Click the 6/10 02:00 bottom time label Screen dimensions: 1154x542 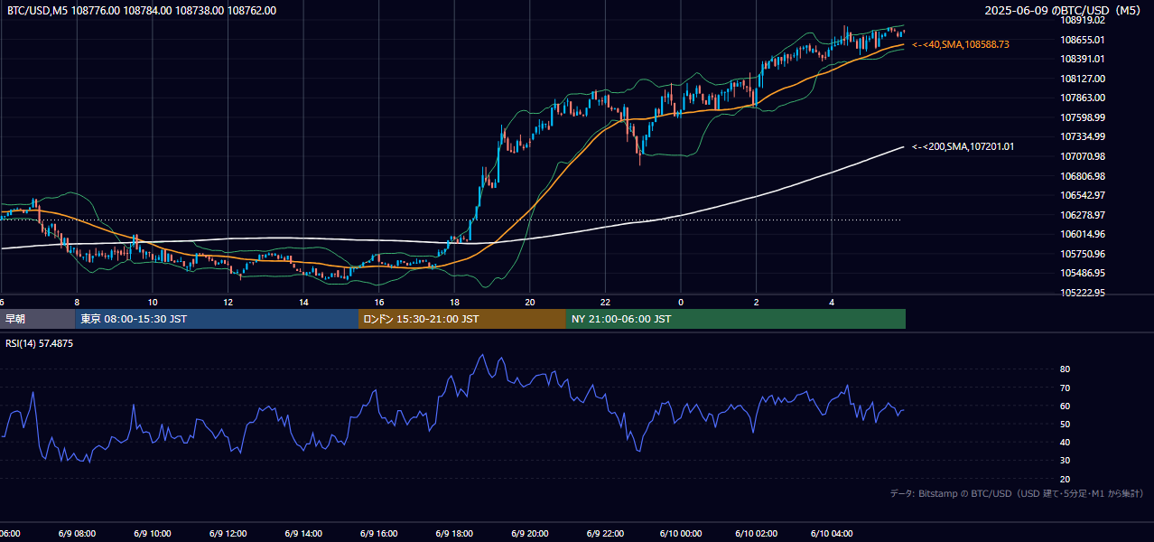click(x=756, y=534)
